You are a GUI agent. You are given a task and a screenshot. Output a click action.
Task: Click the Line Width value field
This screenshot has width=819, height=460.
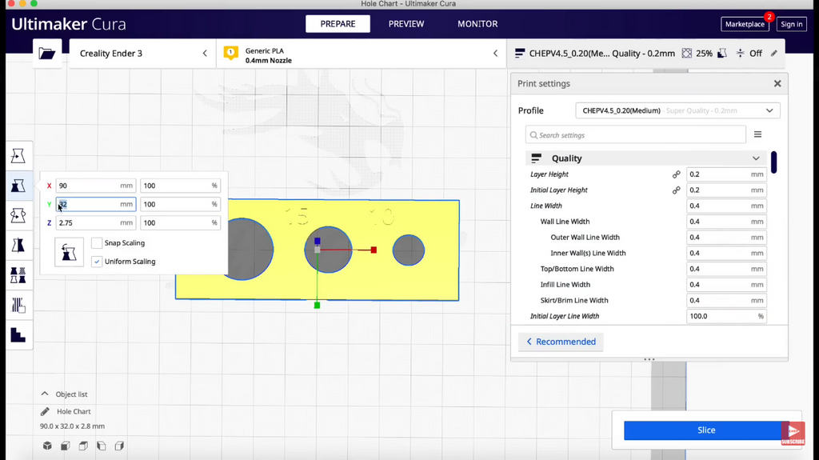(726, 206)
